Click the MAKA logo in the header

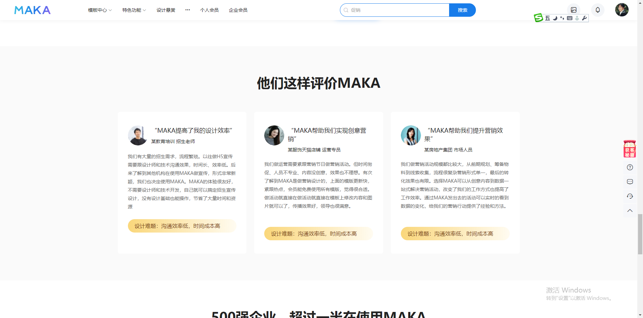pyautogui.click(x=32, y=10)
